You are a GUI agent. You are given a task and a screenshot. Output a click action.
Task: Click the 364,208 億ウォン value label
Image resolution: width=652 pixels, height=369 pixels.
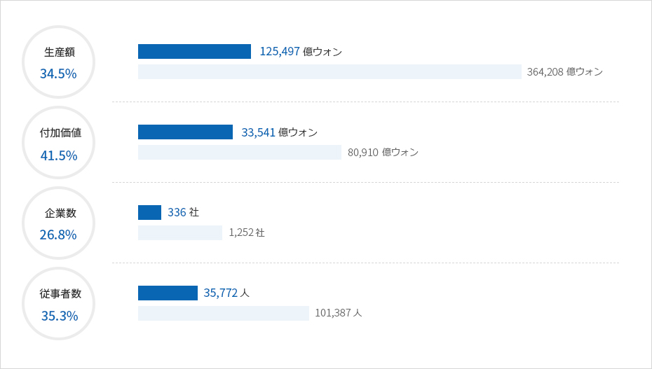click(x=565, y=72)
